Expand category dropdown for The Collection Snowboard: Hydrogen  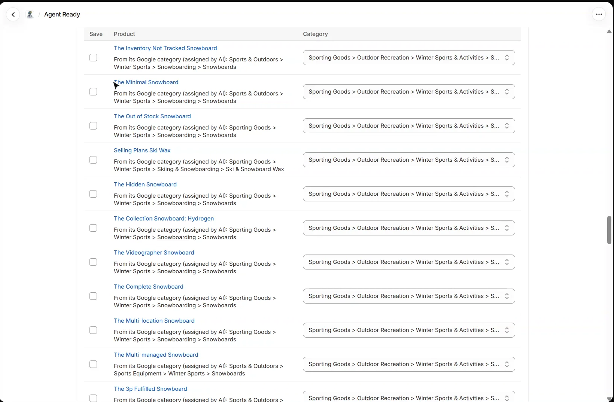click(x=409, y=228)
